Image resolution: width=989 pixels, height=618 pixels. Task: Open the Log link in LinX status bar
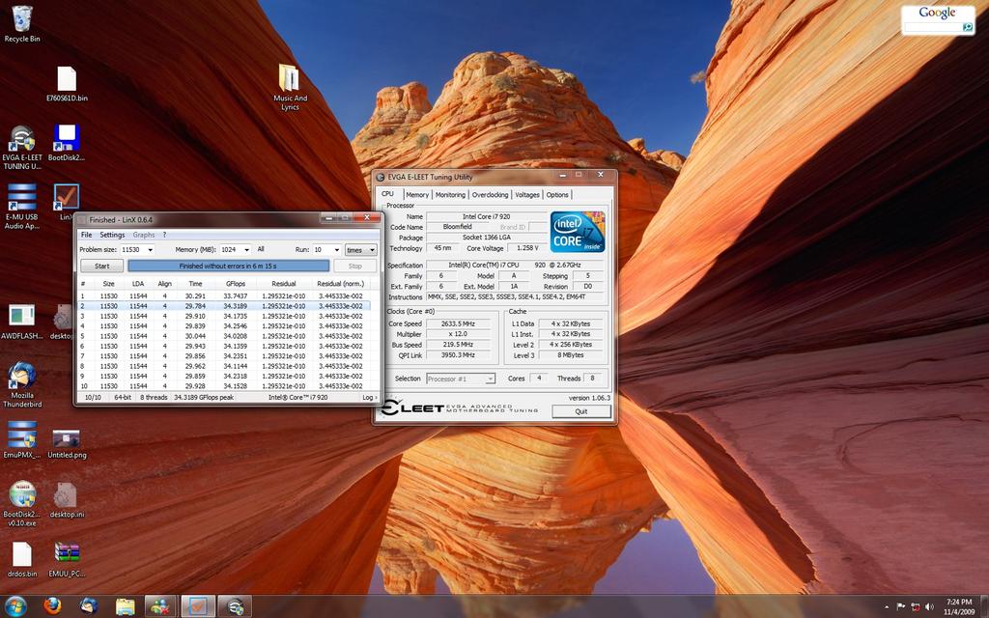pos(370,397)
